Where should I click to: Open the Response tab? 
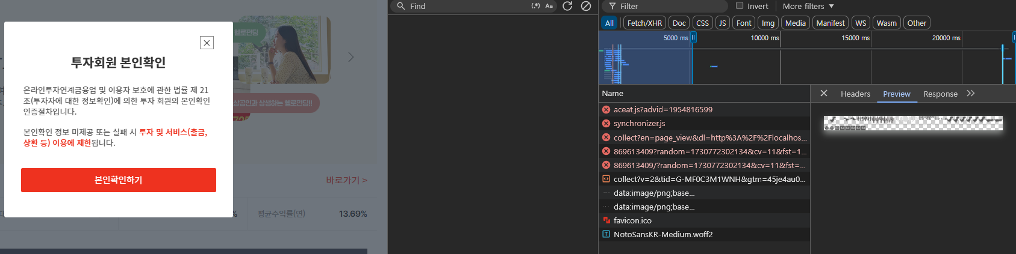coord(940,94)
